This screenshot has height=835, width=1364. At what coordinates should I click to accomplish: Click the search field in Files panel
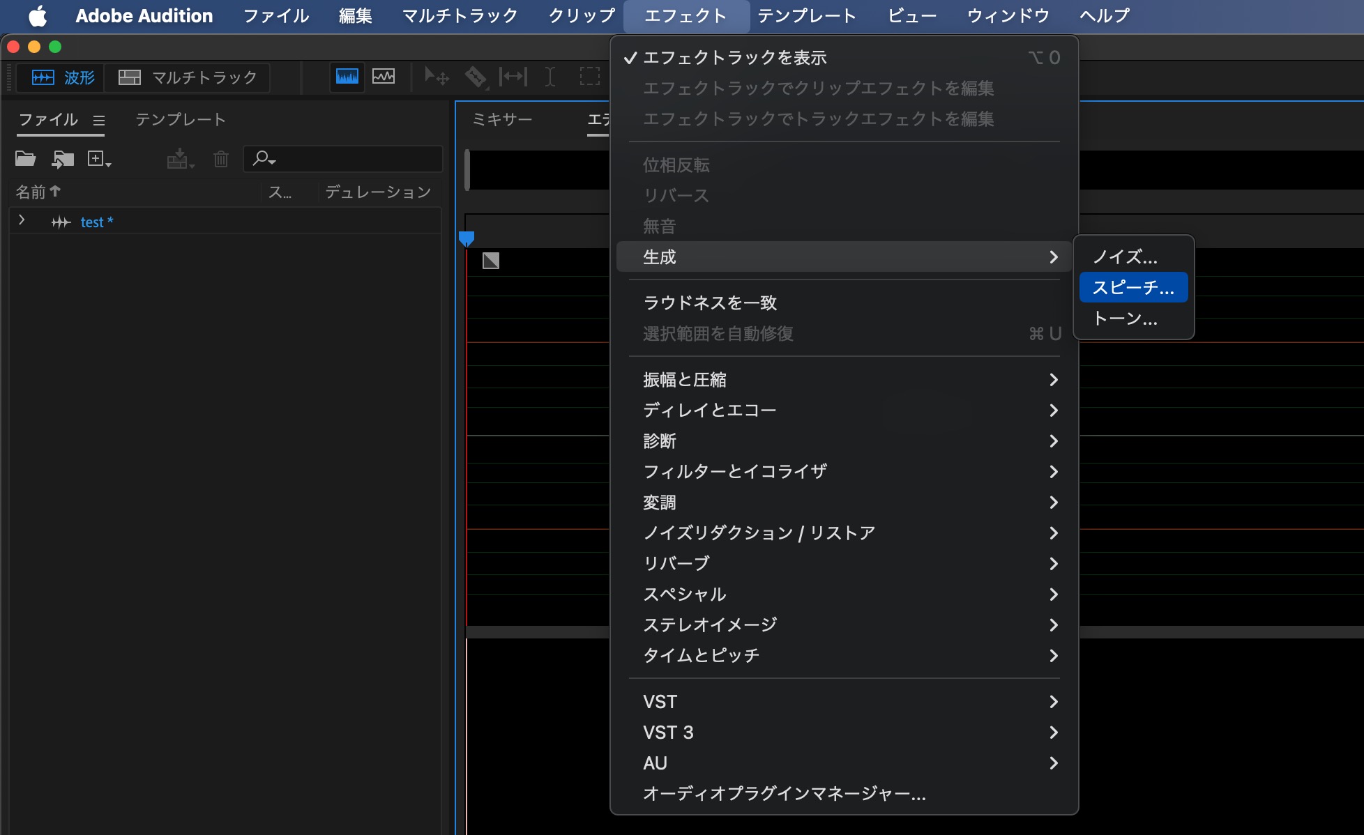343,159
